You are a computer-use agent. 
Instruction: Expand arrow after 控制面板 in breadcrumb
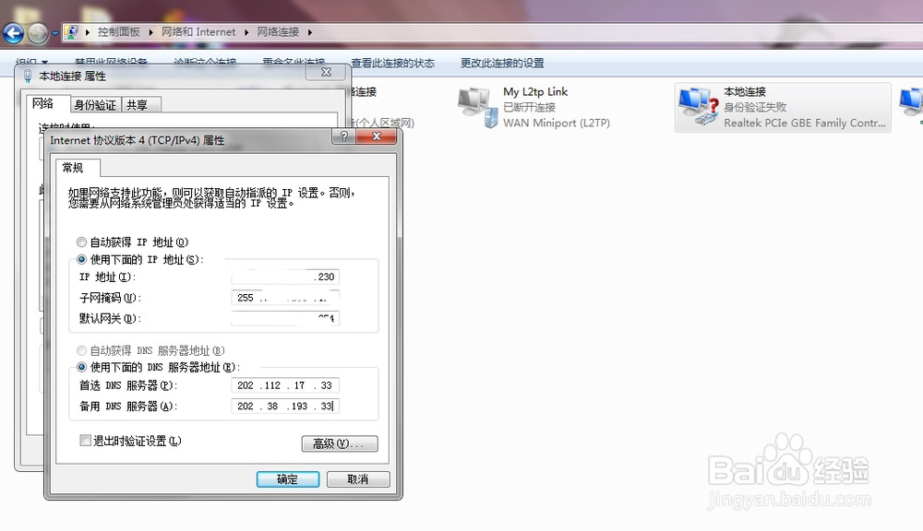pyautogui.click(x=150, y=32)
